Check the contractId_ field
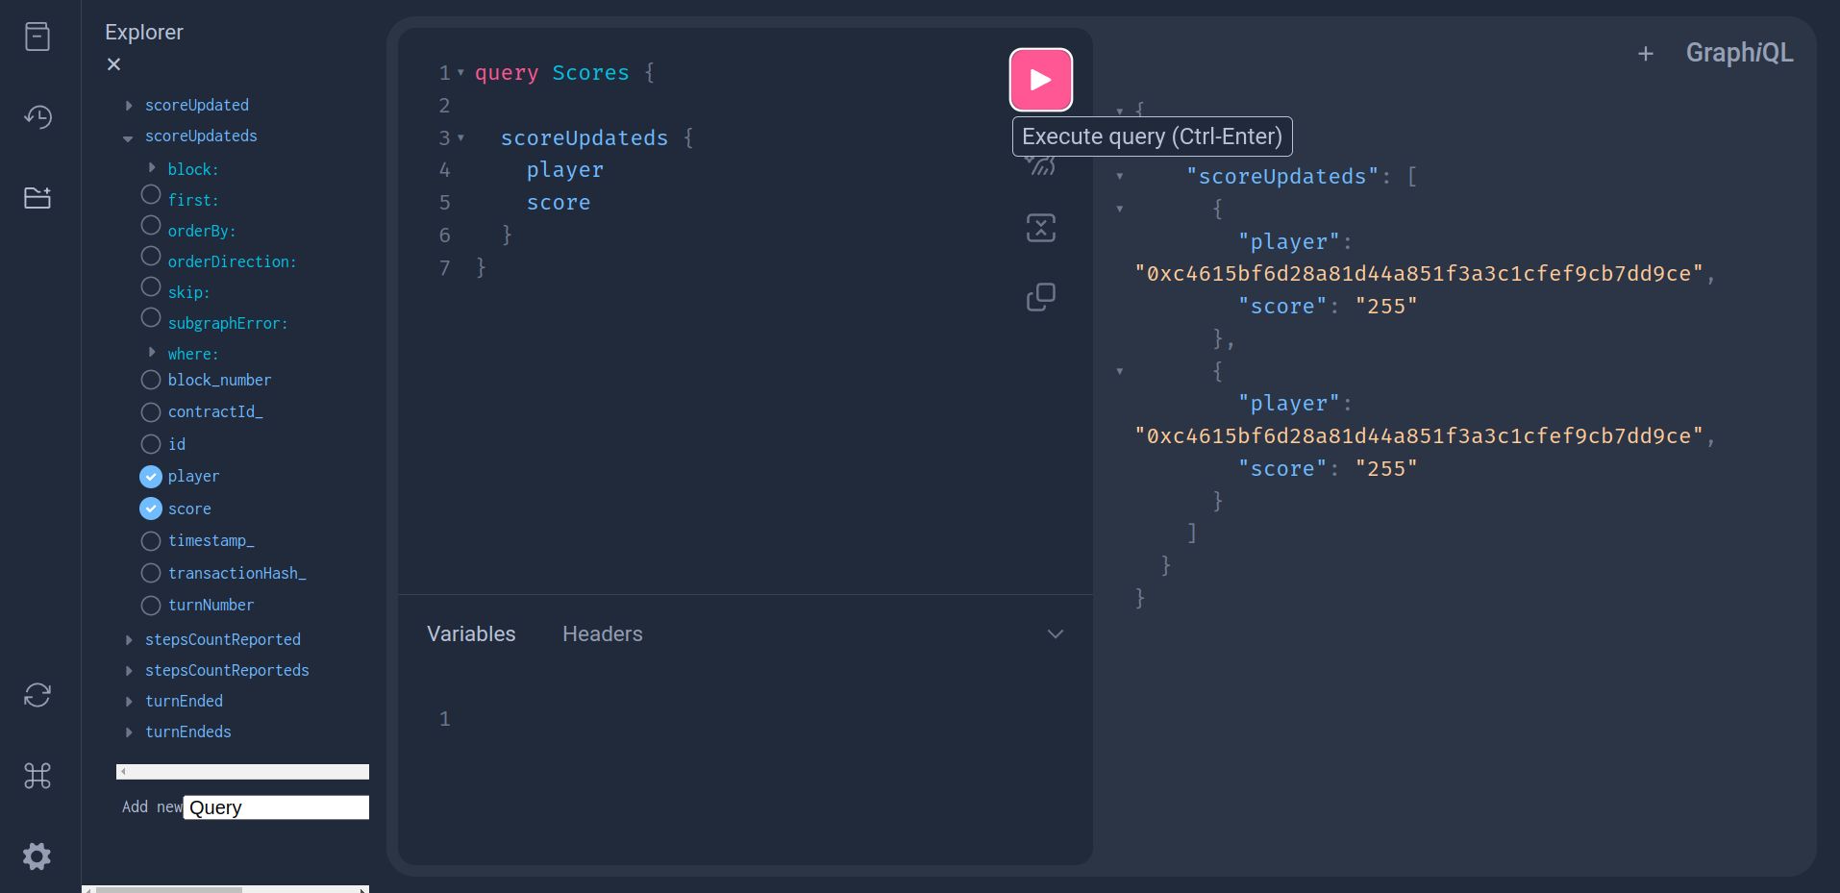Image resolution: width=1840 pixels, height=893 pixels. (151, 412)
